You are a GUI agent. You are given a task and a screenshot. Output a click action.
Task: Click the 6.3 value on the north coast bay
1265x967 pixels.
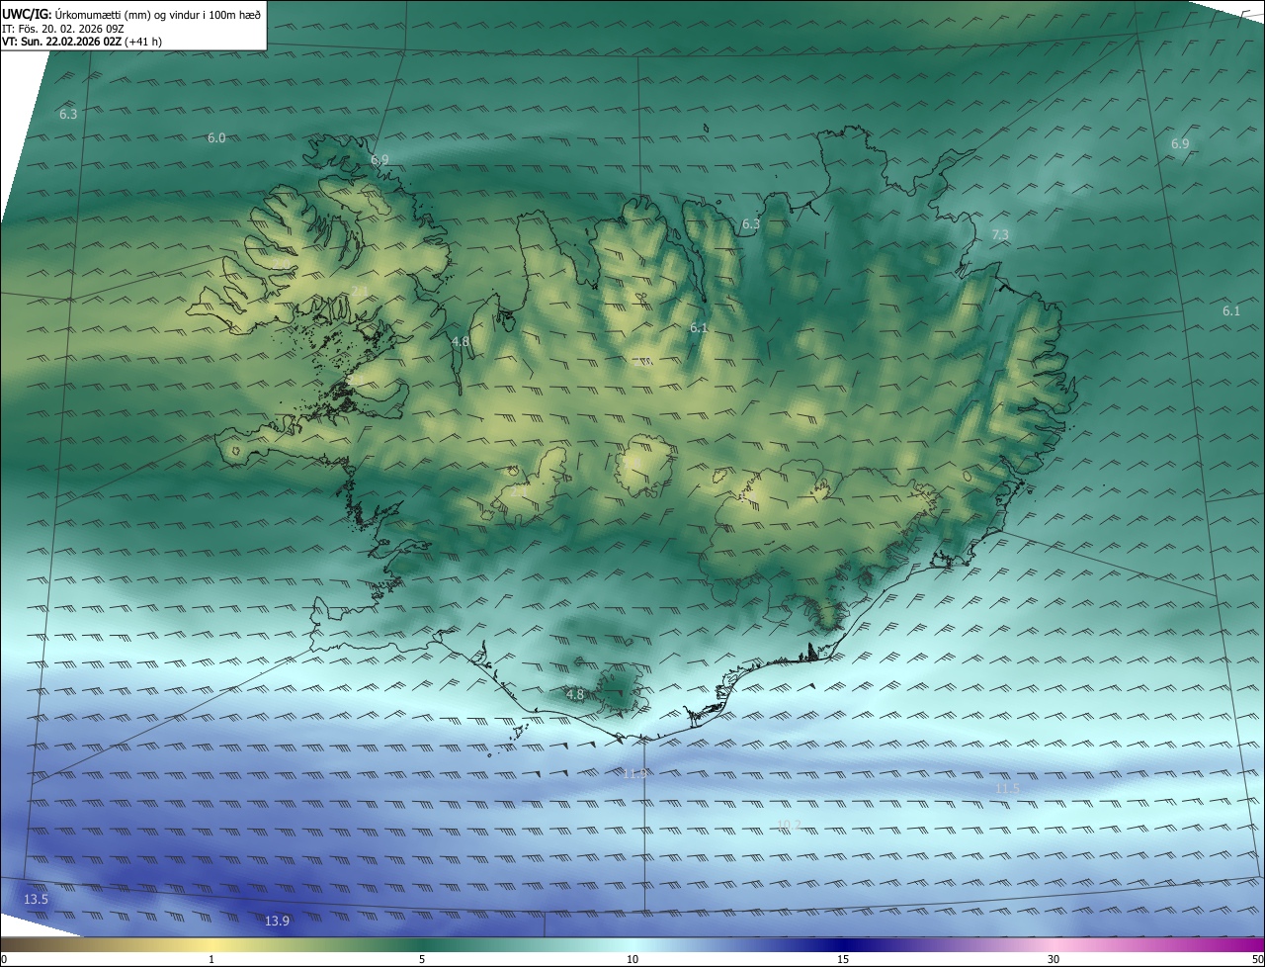pyautogui.click(x=751, y=224)
